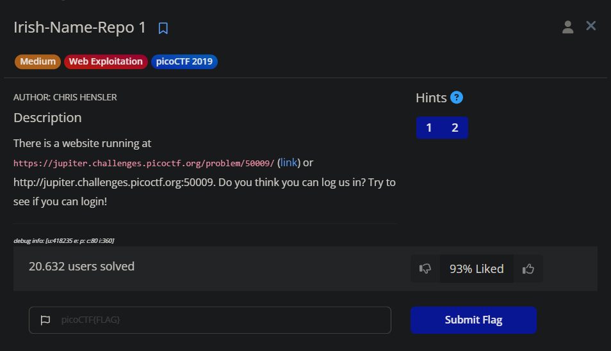Image resolution: width=611 pixels, height=351 pixels.
Task: Focus the picoCTF{FLAG} input field
Action: tap(210, 320)
